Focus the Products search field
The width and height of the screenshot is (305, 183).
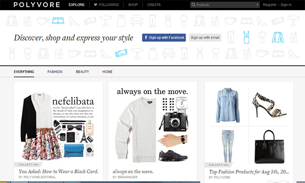(x=225, y=5)
